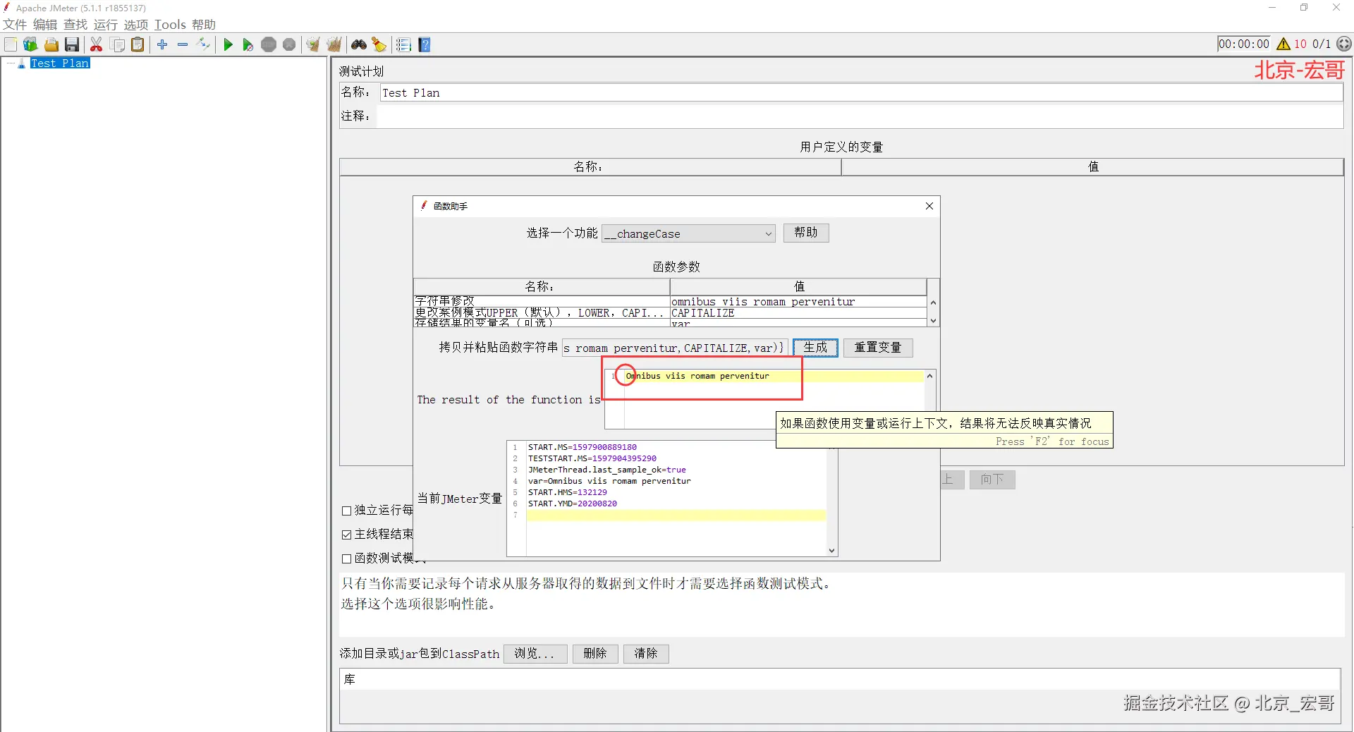Click line var=Omnibus viis romam pervenitur

point(609,481)
